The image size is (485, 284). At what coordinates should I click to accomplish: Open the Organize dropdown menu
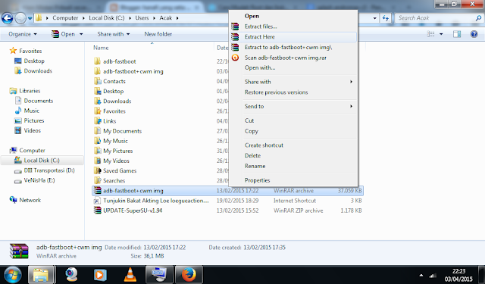(x=23, y=34)
